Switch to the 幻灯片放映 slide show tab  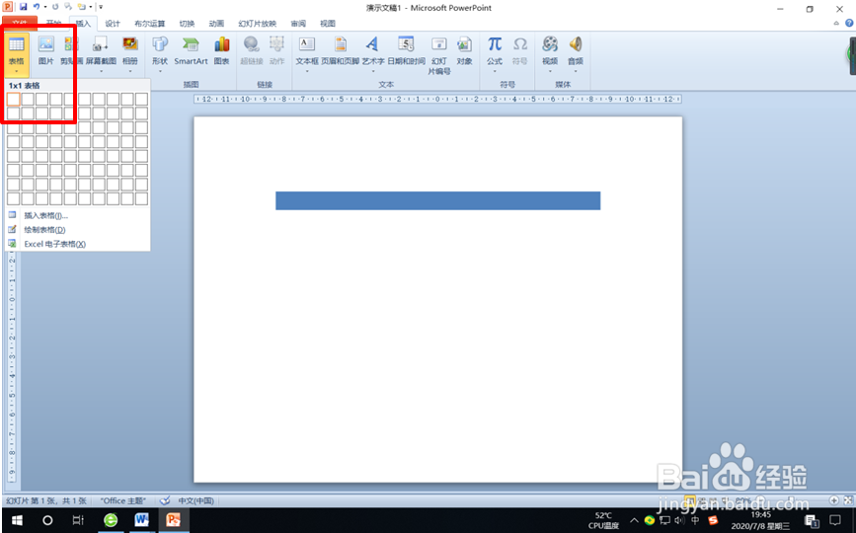coord(257,24)
